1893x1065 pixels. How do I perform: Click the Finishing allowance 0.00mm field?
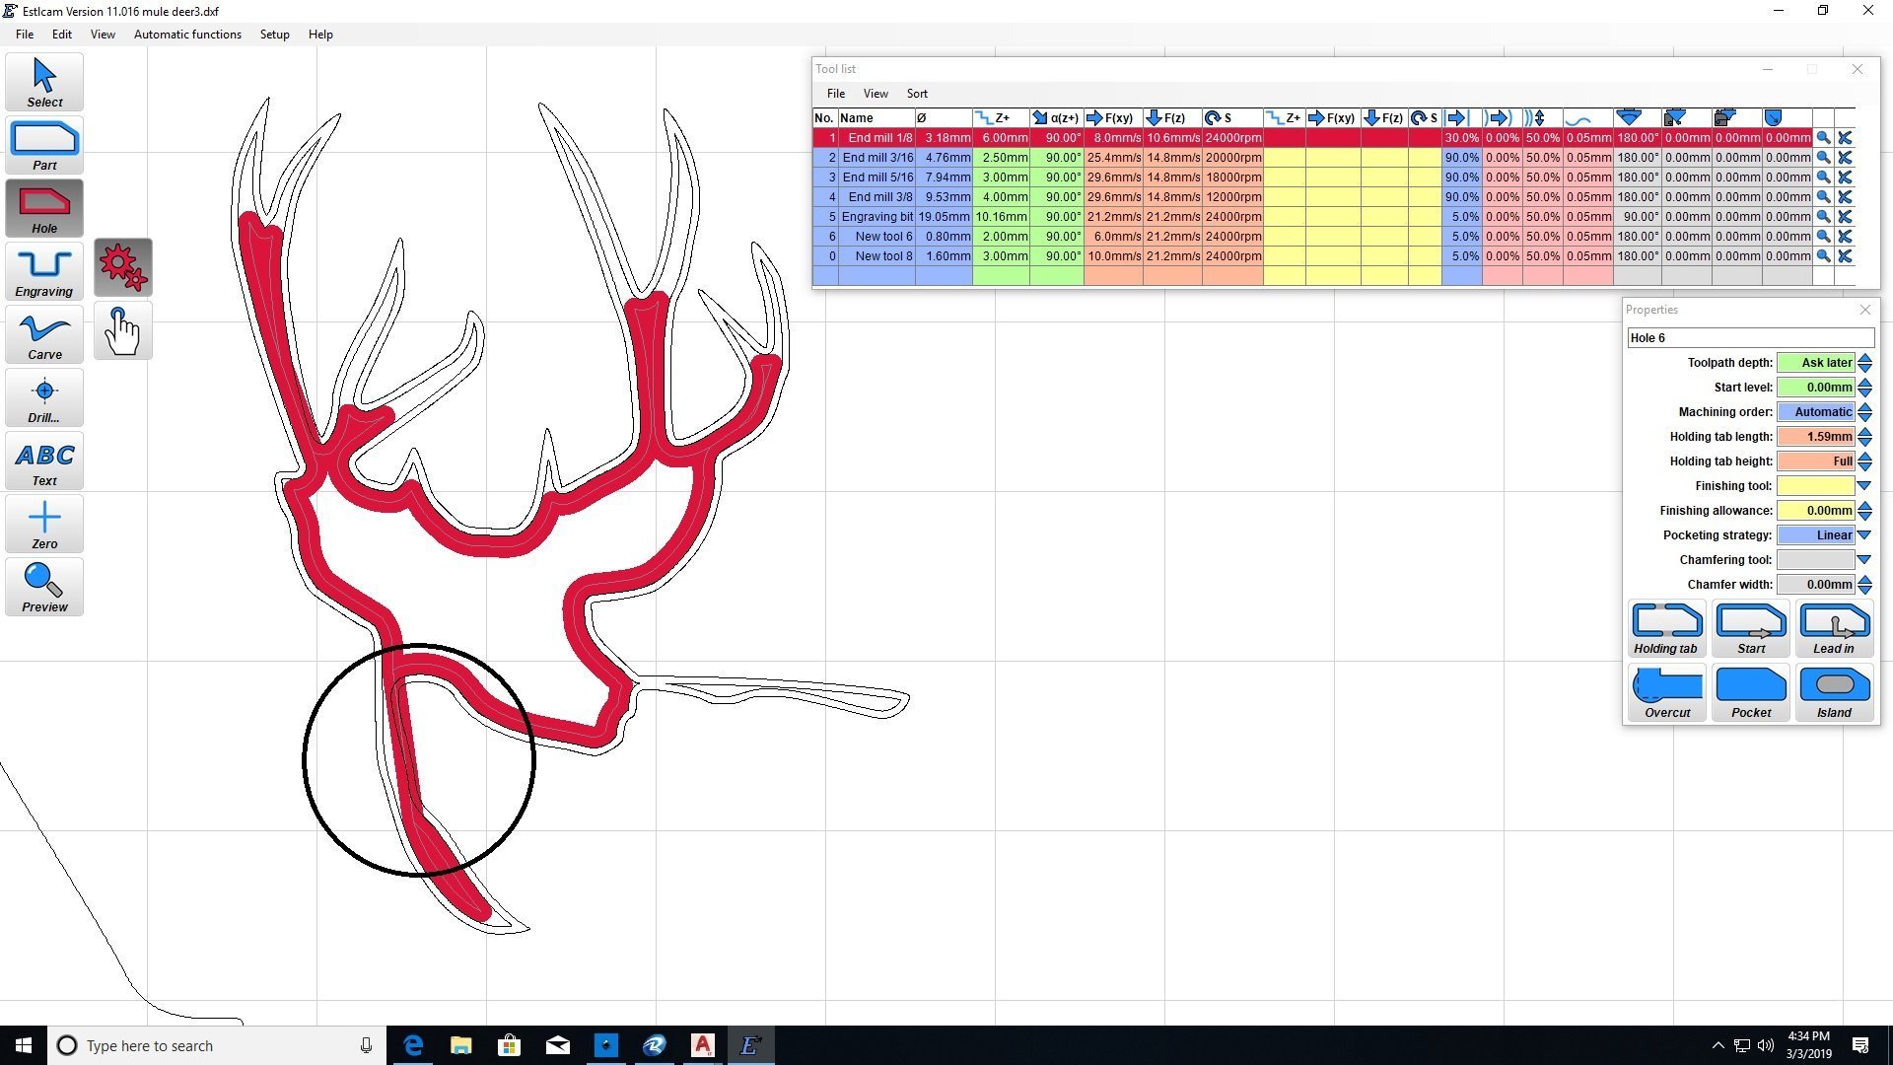tap(1815, 511)
